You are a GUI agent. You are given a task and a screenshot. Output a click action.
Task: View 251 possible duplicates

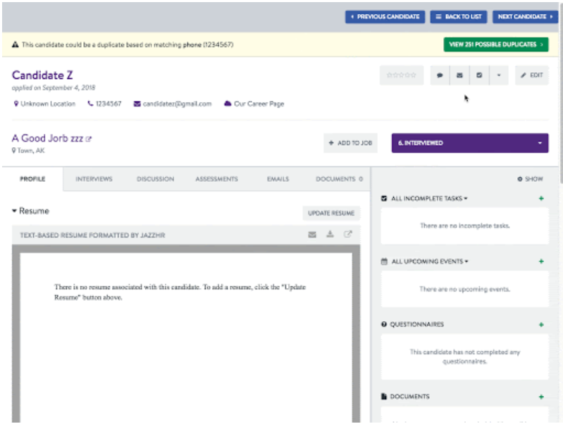pos(496,44)
